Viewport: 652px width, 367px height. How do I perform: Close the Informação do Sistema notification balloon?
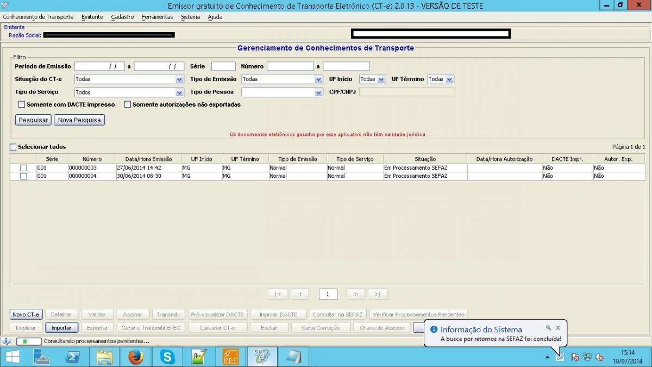pos(558,328)
